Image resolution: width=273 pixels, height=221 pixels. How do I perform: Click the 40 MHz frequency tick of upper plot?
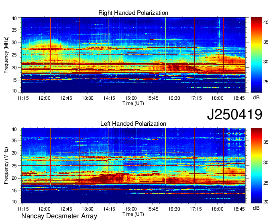(14, 18)
